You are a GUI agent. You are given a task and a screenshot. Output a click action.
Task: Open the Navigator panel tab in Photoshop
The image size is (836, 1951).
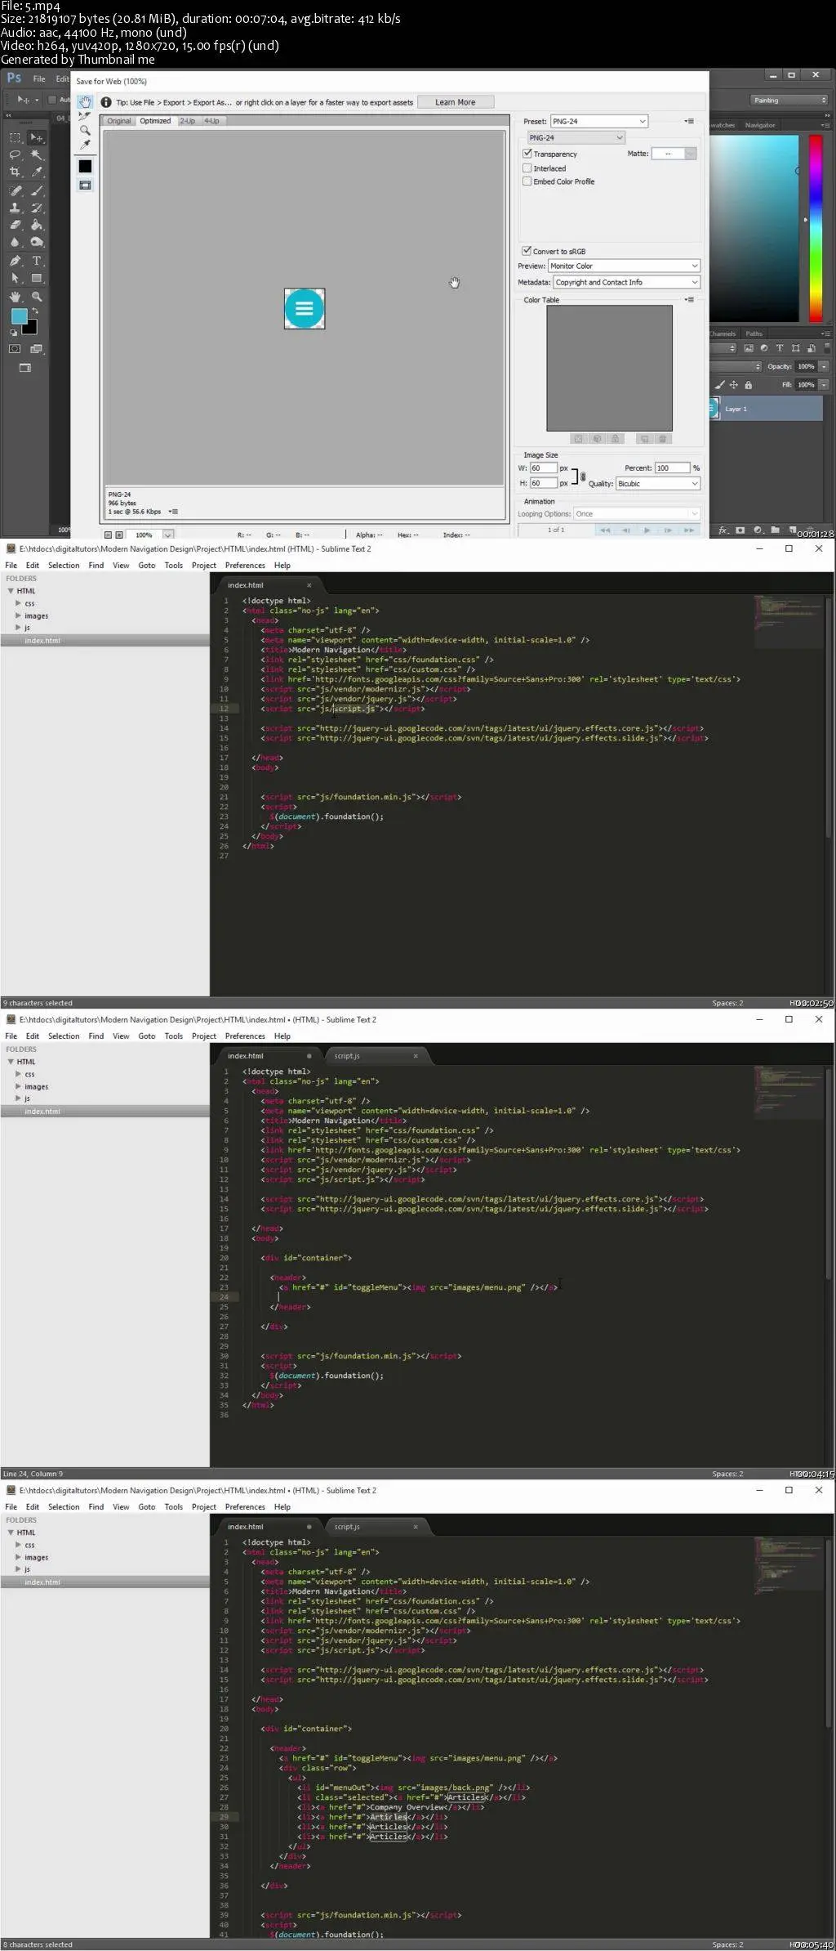click(760, 125)
